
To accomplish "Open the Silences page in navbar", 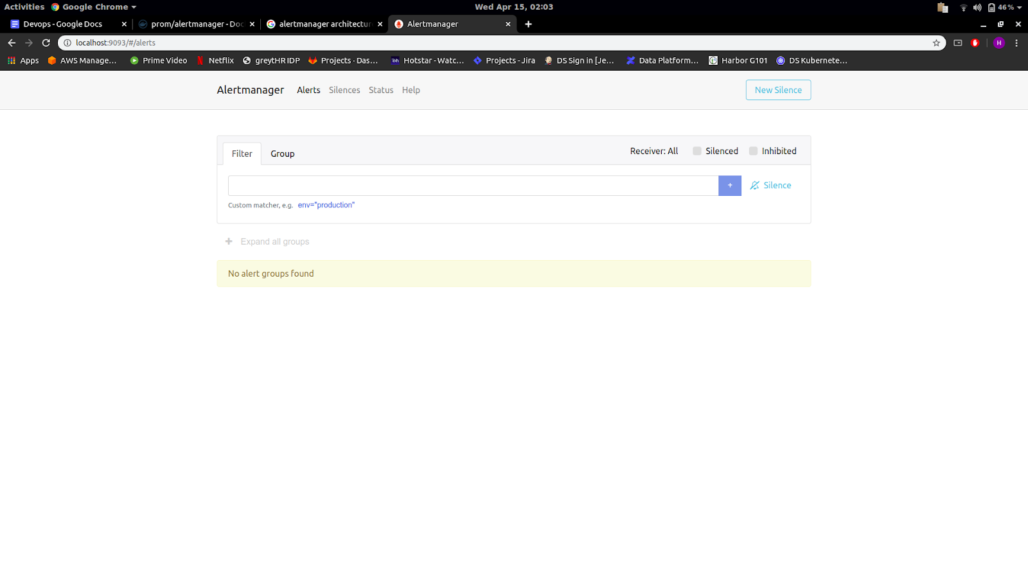I will click(344, 90).
